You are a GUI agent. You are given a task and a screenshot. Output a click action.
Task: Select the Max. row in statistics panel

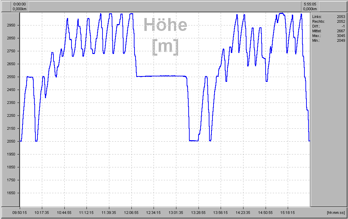[328, 36]
